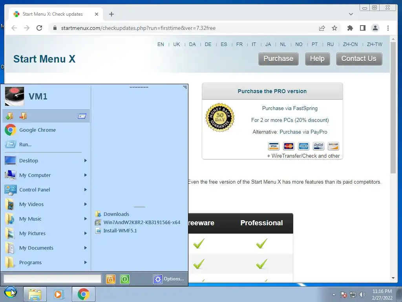Click the Action Center flag tray icon

tap(344, 295)
